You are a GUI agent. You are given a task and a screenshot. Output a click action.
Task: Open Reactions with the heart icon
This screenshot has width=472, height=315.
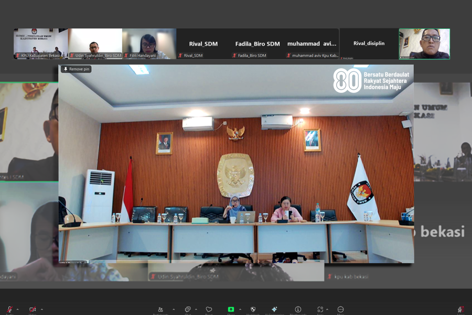click(209, 309)
